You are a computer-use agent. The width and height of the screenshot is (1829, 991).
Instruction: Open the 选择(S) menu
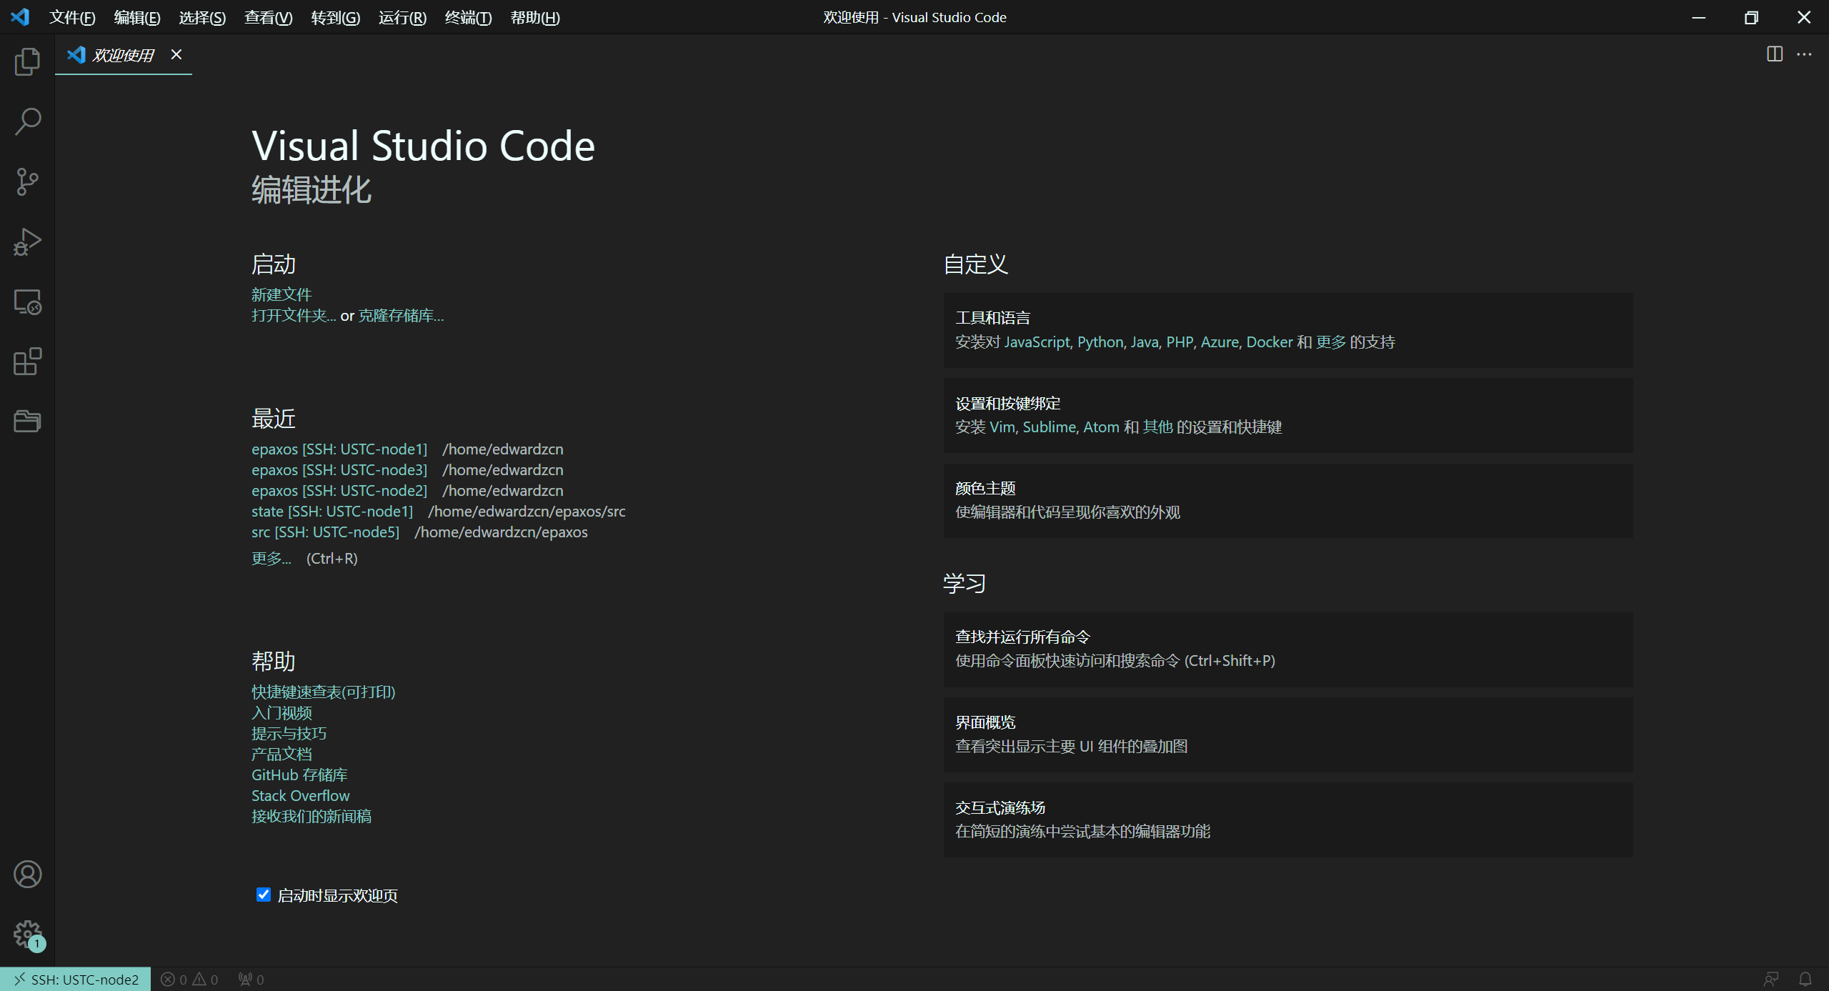[202, 17]
